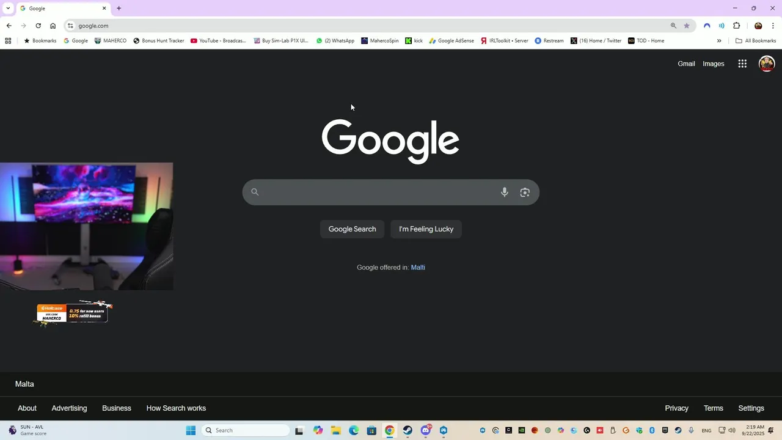The height and width of the screenshot is (440, 782).
Task: Open the kick bookmark
Action: pyautogui.click(x=414, y=41)
